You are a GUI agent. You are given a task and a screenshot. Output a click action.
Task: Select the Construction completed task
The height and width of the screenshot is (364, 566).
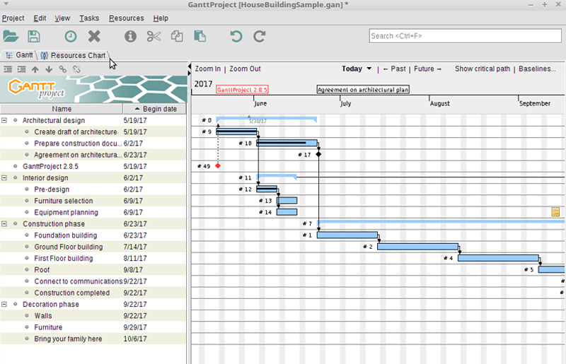coord(93,293)
